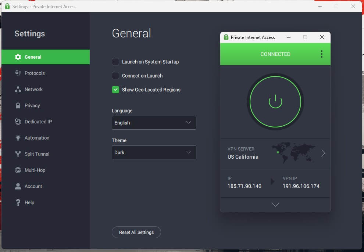Click the VPN IP 191.96.106.174
The width and height of the screenshot is (364, 252).
301,186
